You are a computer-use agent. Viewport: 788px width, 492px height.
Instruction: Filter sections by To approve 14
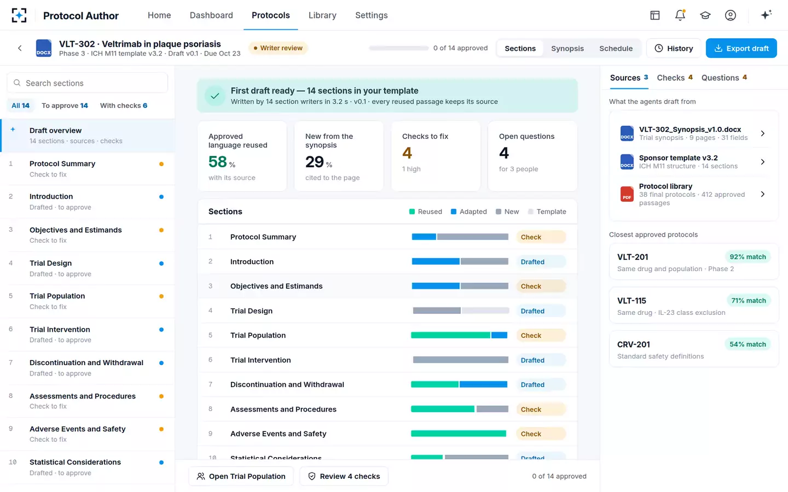click(65, 106)
